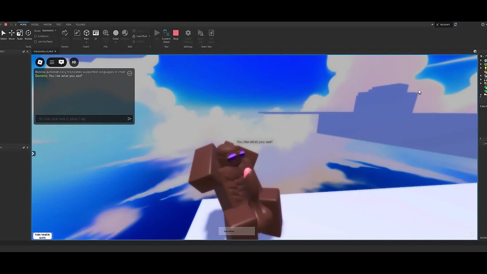Open the Mode Geometric dropdown
The image size is (487, 274).
49,30
